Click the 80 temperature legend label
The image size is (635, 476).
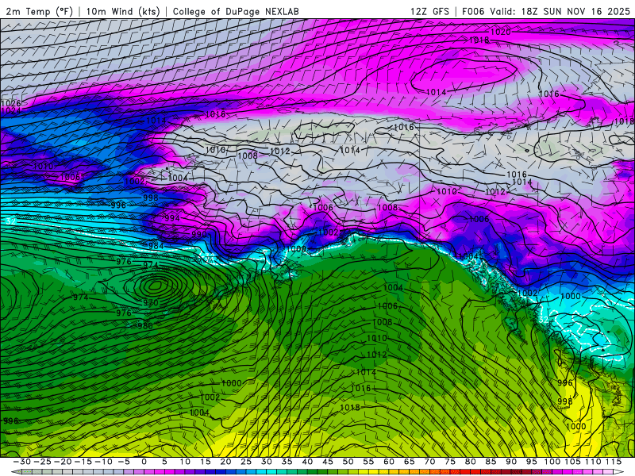tap(470, 462)
